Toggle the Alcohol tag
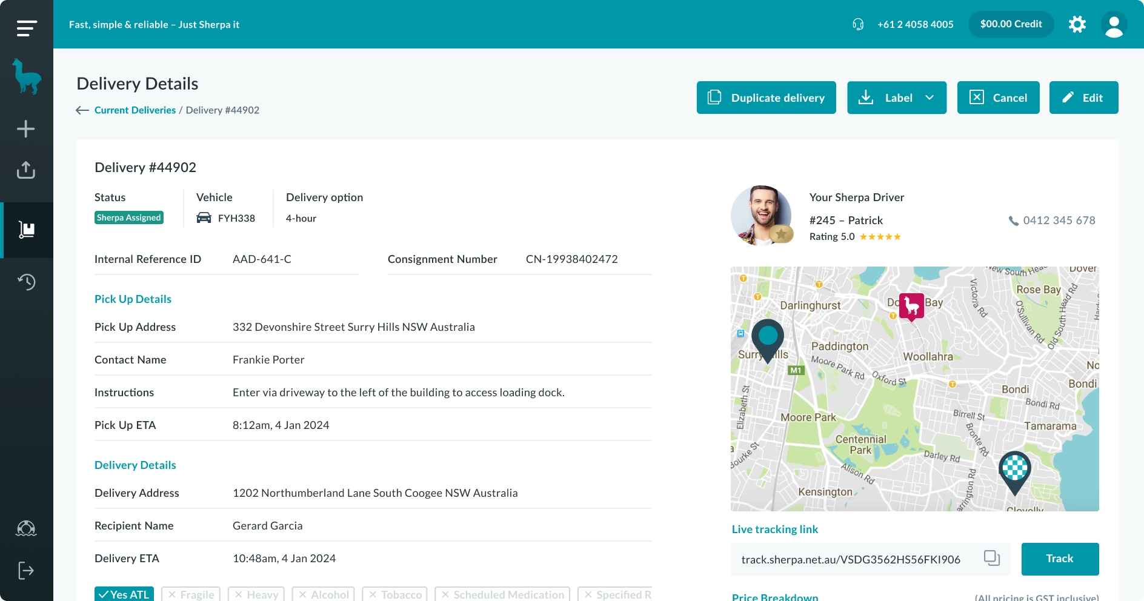1144x601 pixels. [324, 594]
